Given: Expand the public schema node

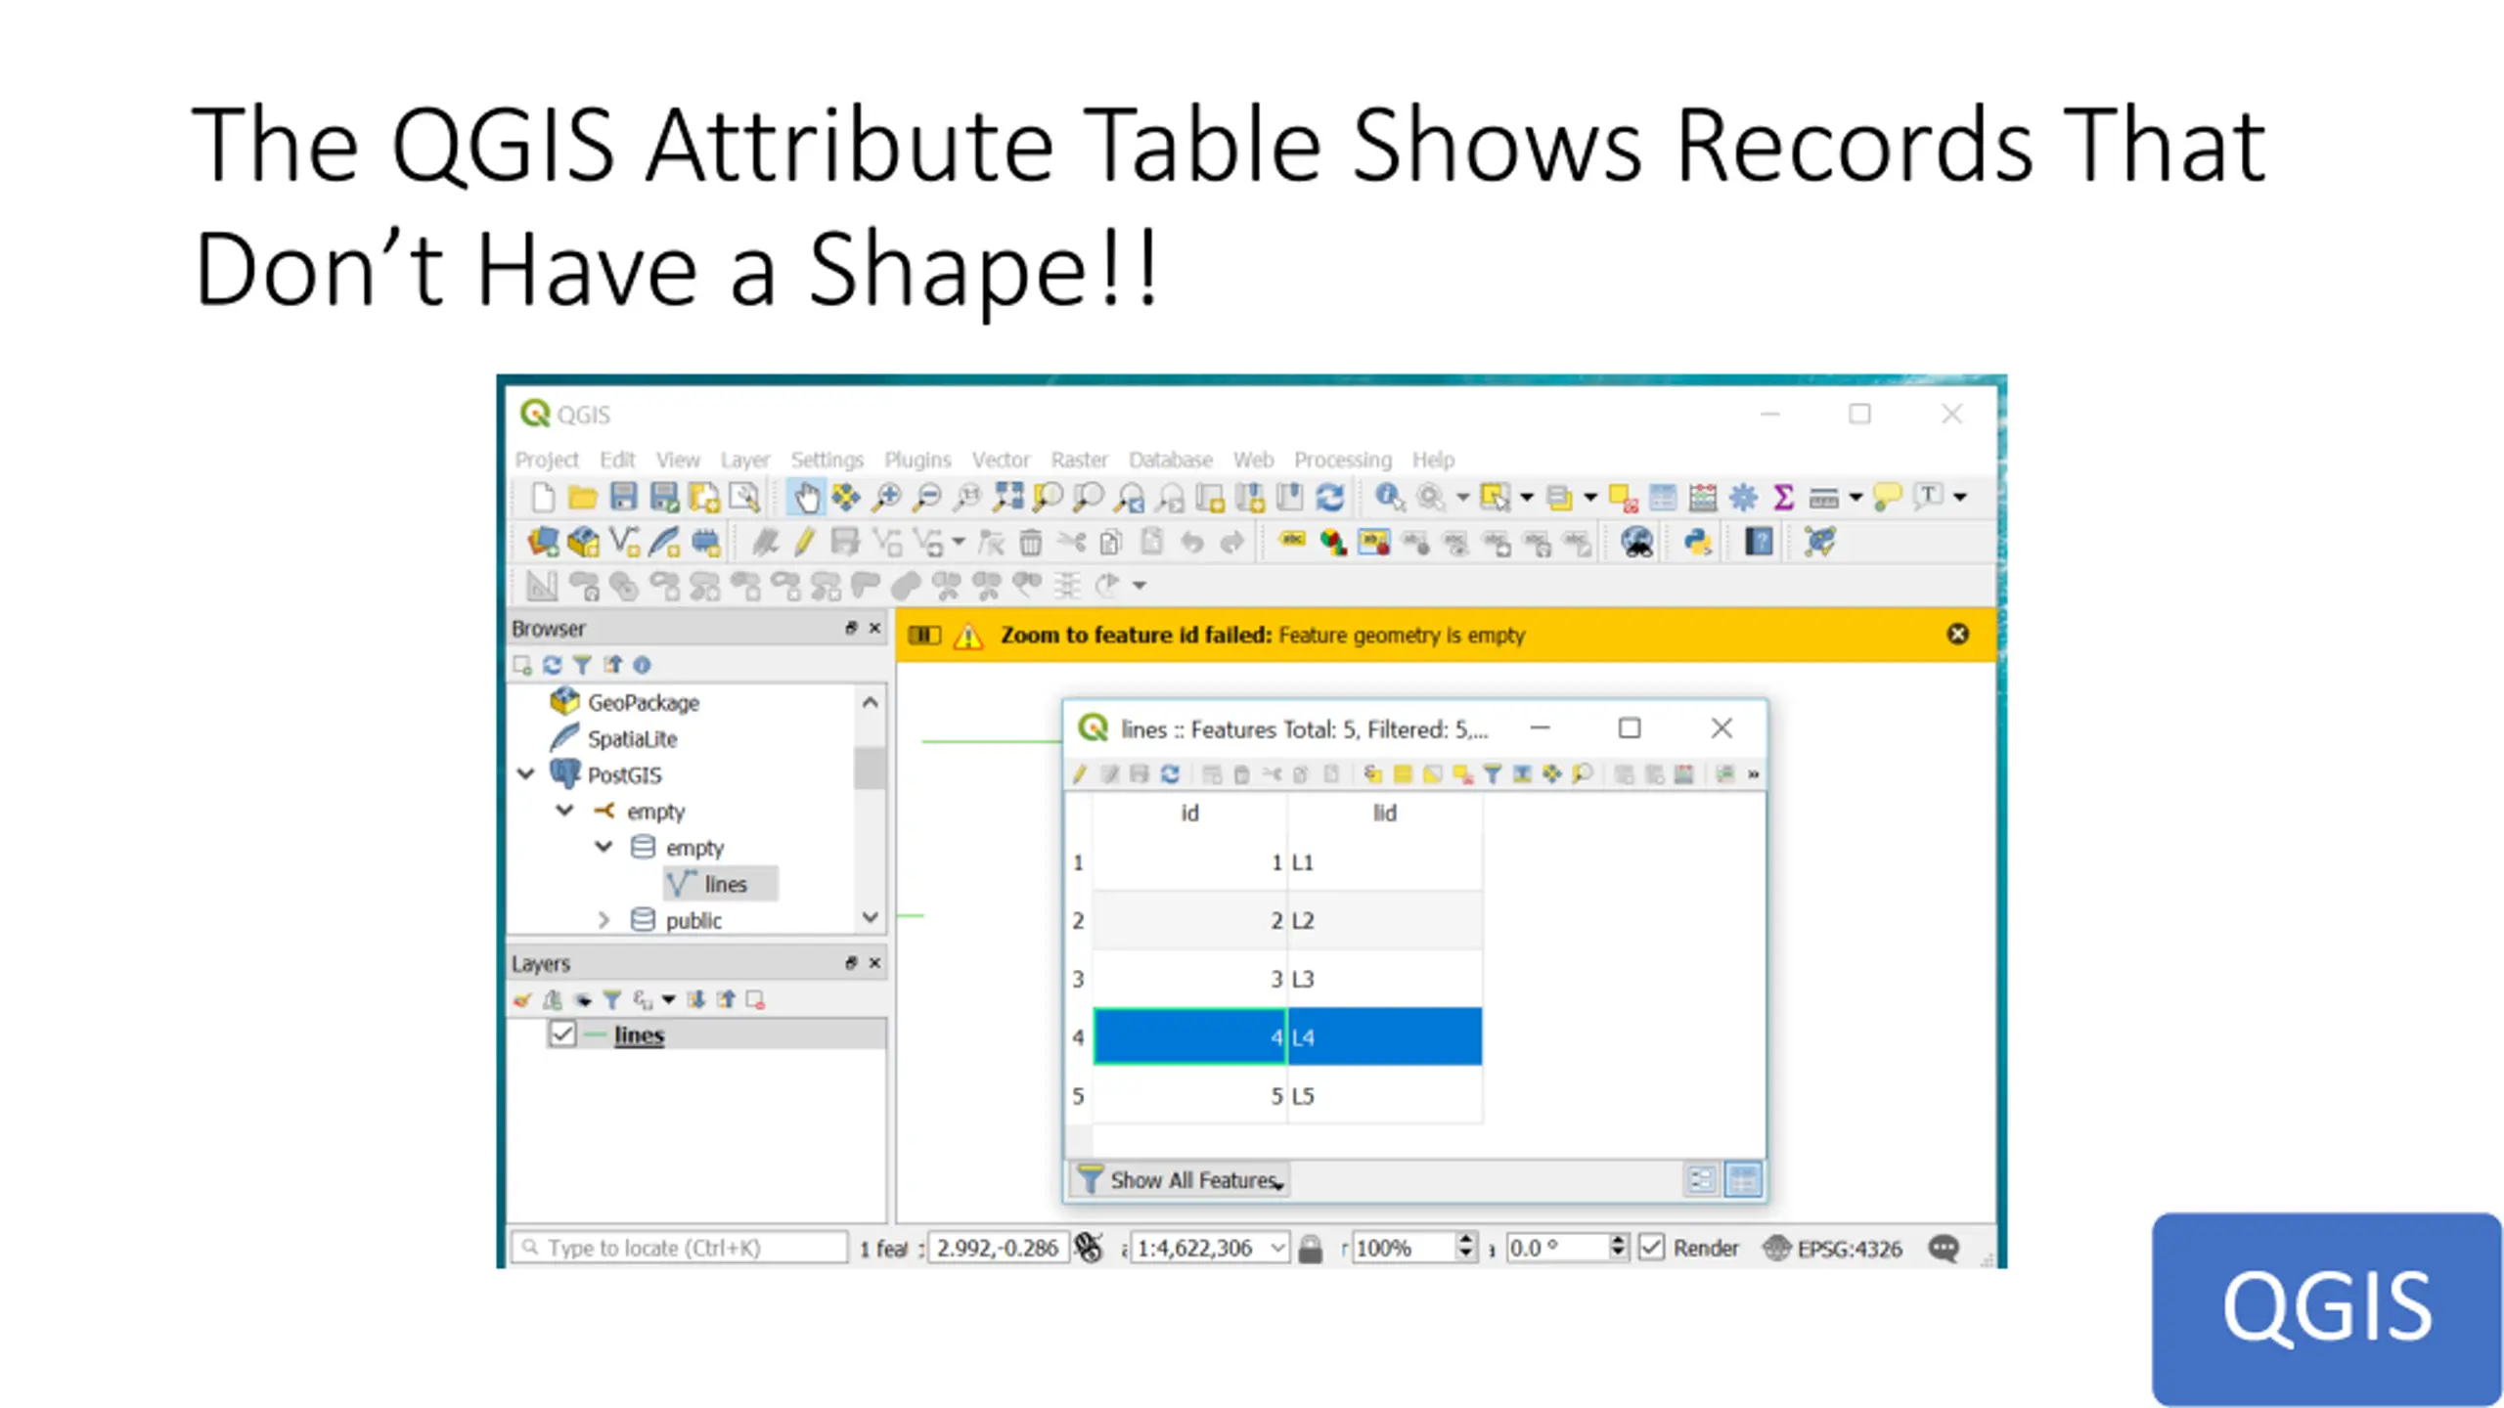Looking at the screenshot, I should [x=604, y=920].
